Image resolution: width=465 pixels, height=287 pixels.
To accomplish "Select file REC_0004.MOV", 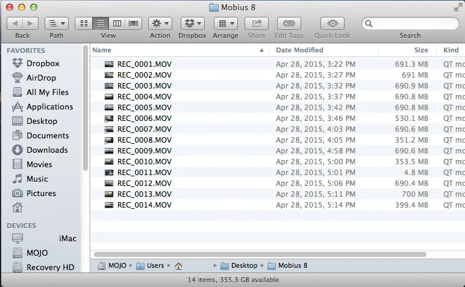I will click(144, 97).
